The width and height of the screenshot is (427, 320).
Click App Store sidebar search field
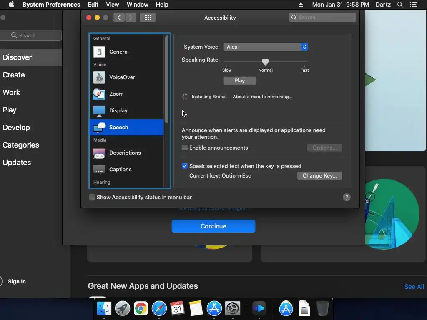[31, 35]
